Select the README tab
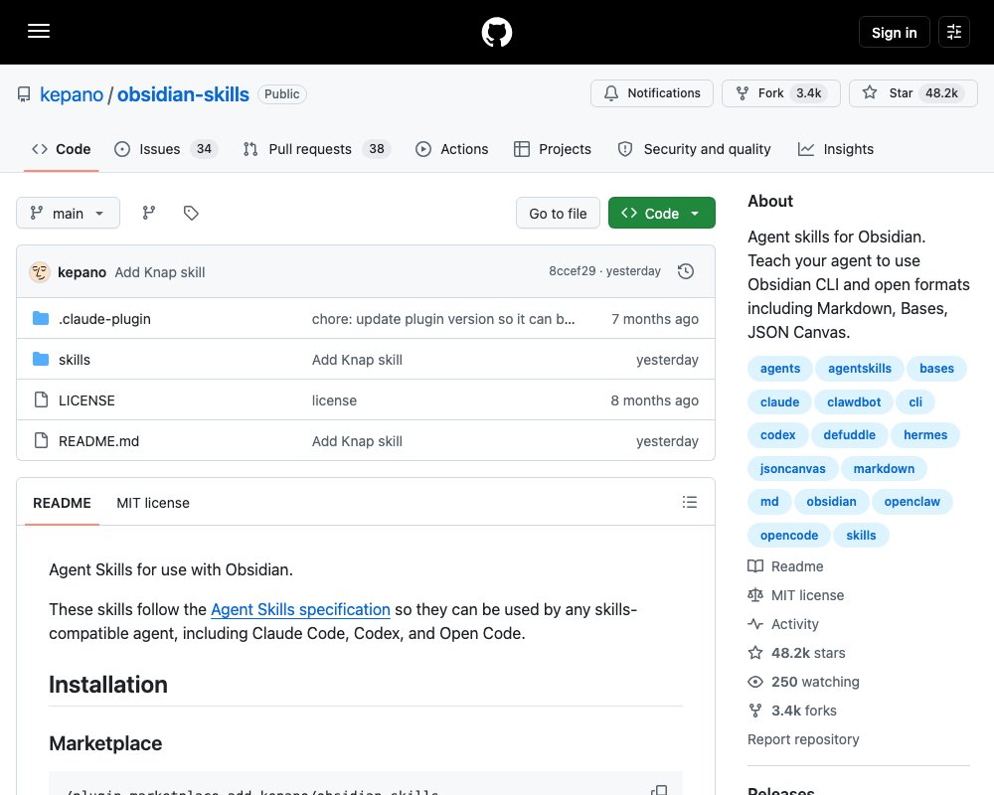This screenshot has width=994, height=795. 62,503
